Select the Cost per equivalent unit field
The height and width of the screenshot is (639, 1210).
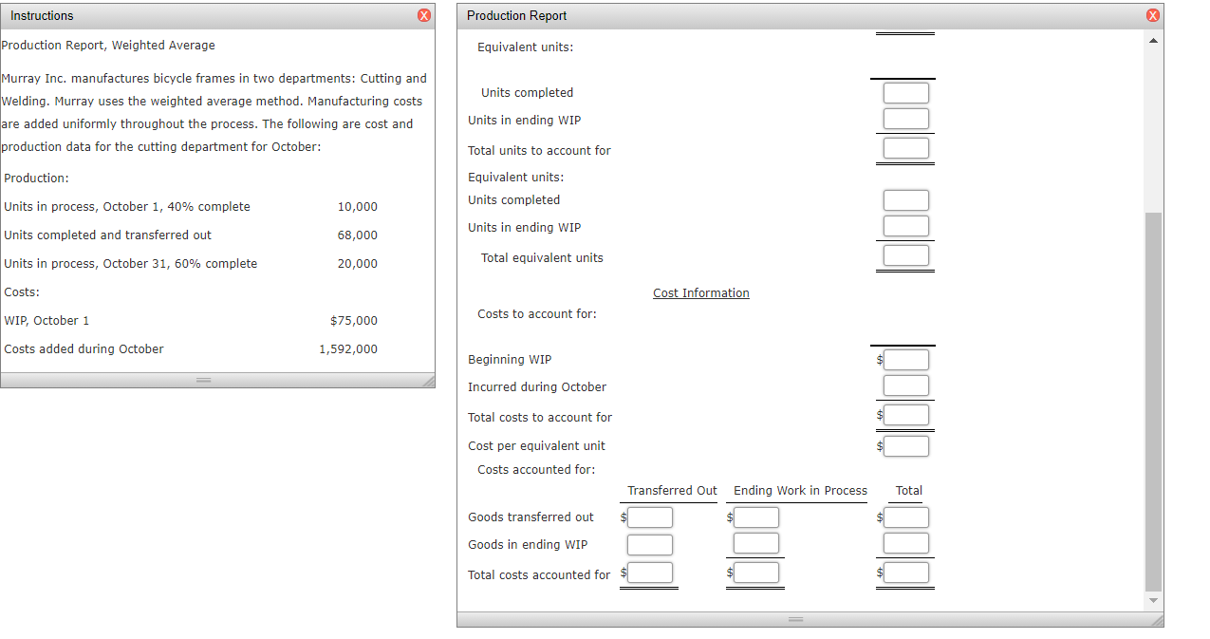(x=906, y=445)
